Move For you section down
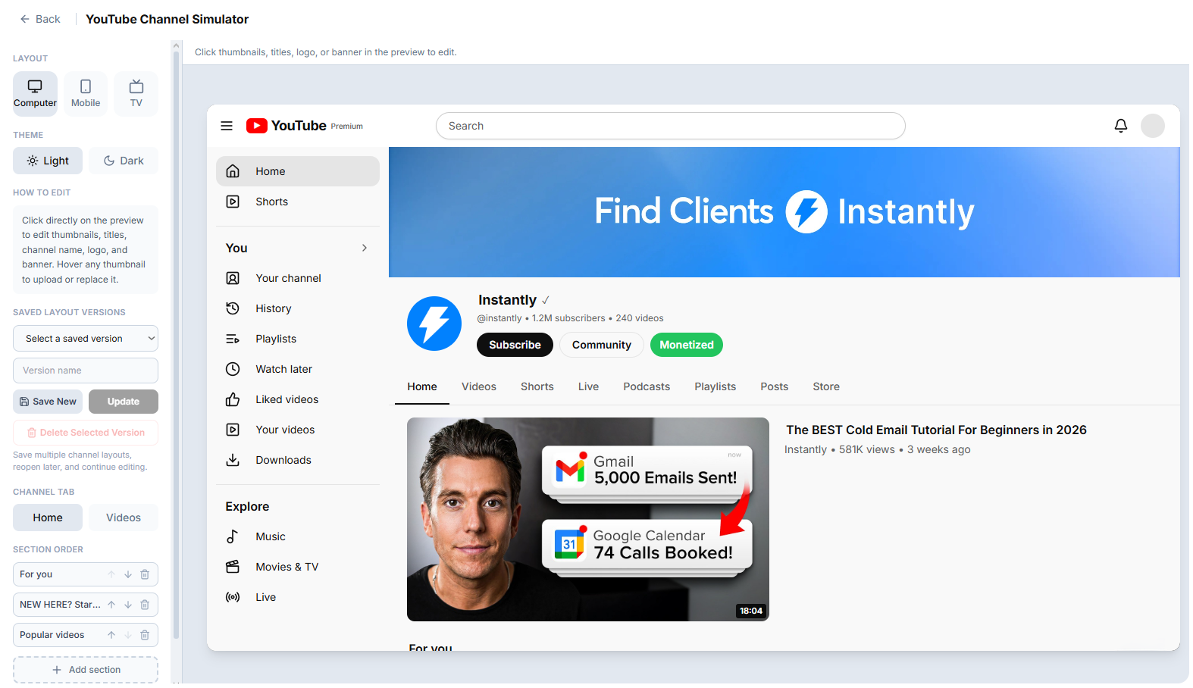Image resolution: width=1193 pixels, height=688 pixels. coord(128,574)
